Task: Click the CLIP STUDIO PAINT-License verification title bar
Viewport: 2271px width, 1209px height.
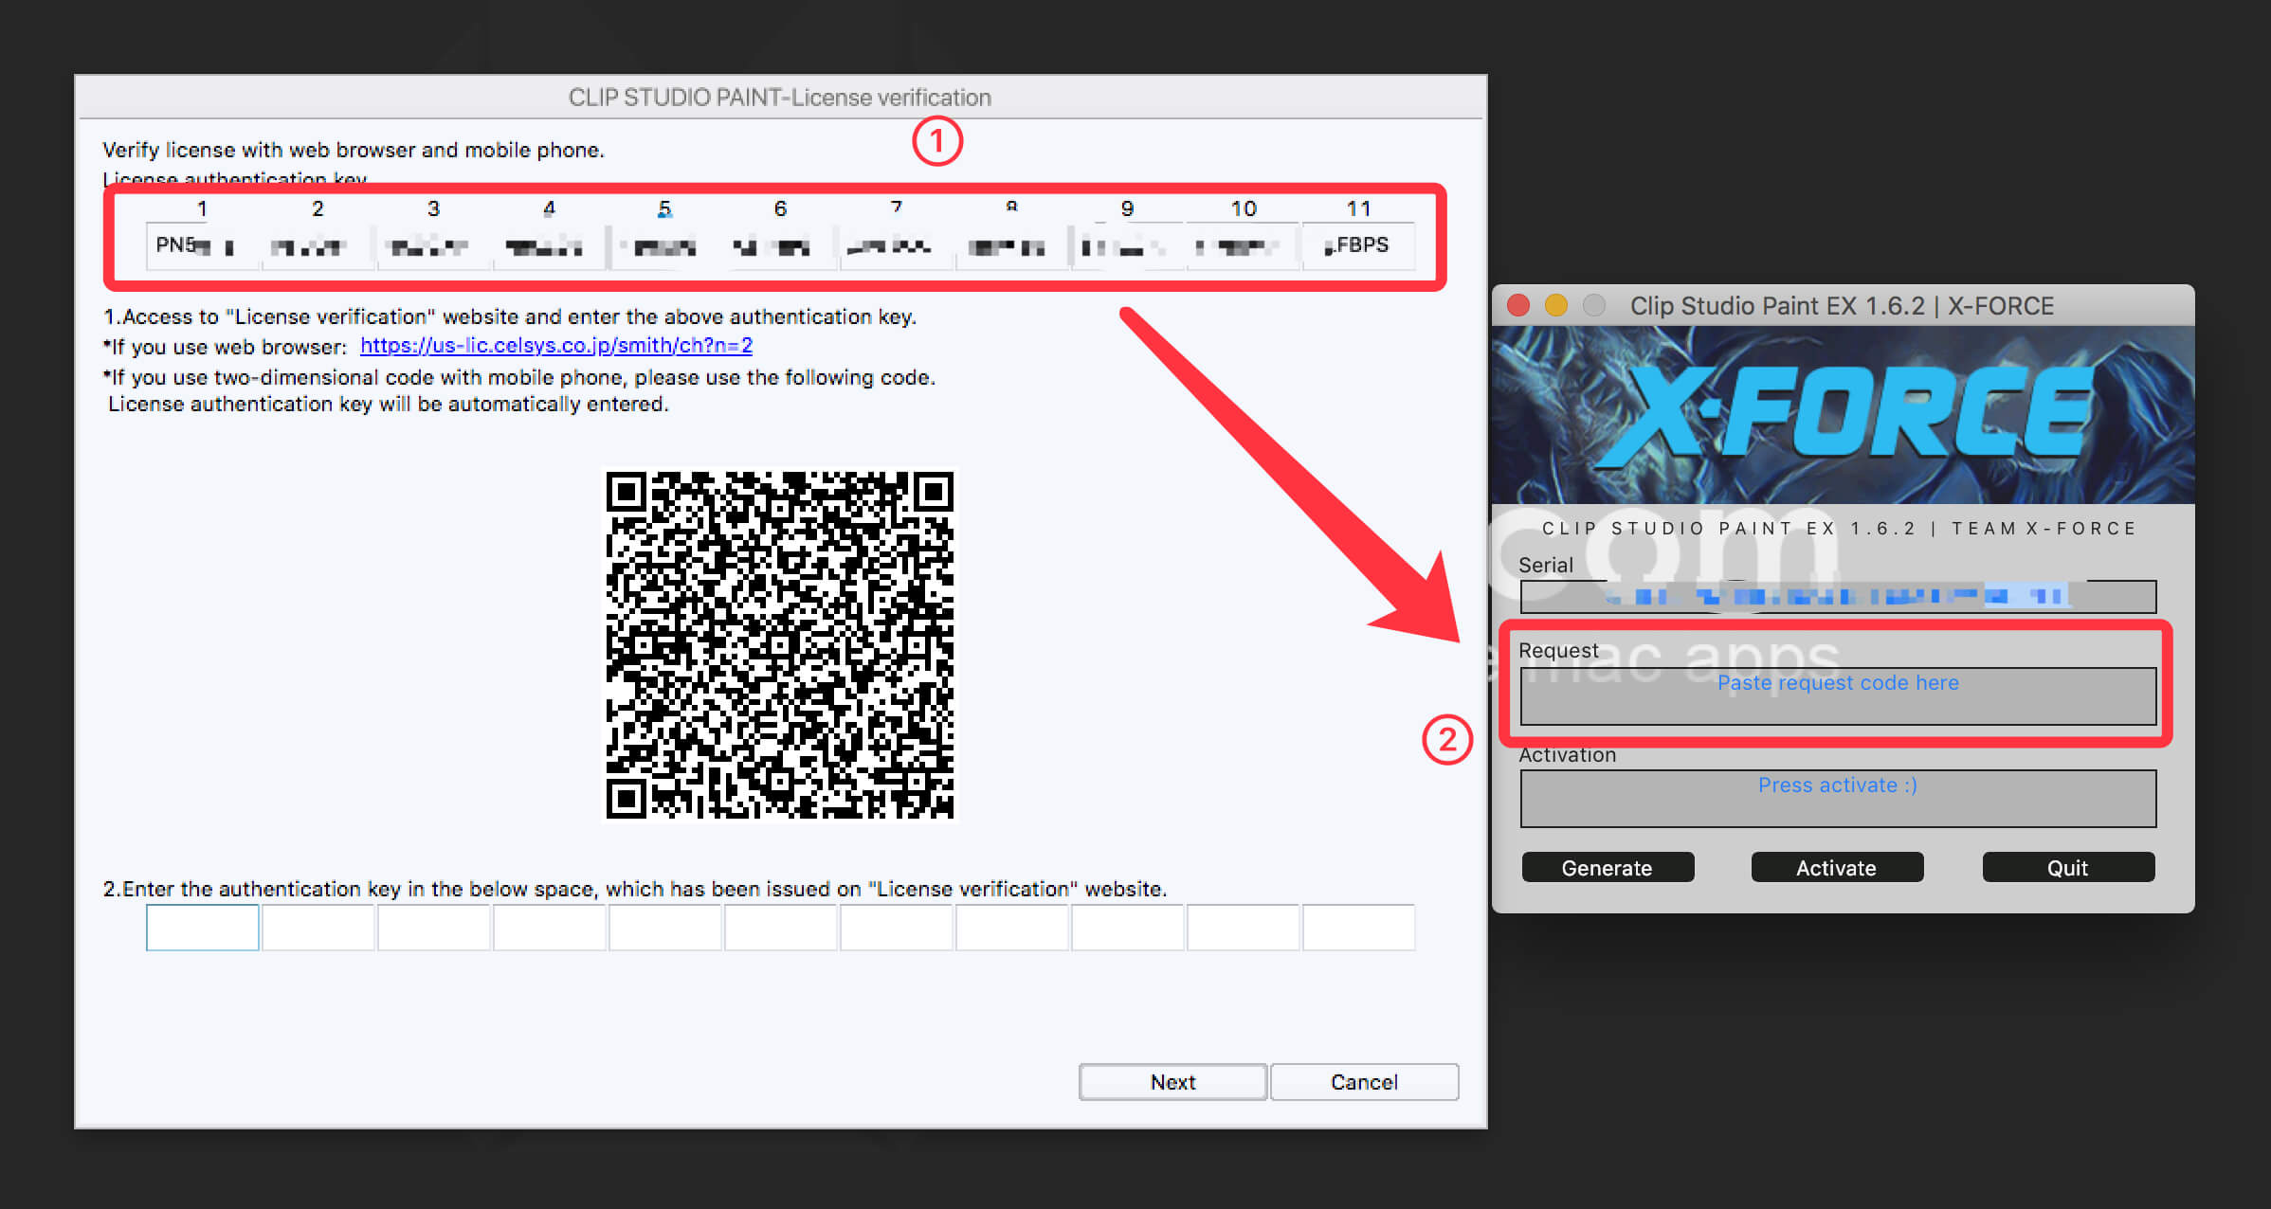Action: click(780, 98)
